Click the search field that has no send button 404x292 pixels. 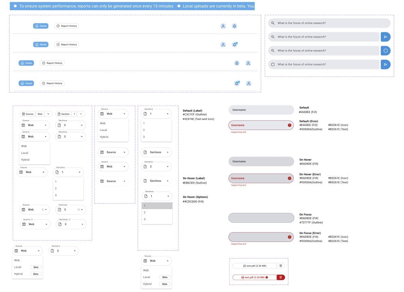click(x=329, y=23)
